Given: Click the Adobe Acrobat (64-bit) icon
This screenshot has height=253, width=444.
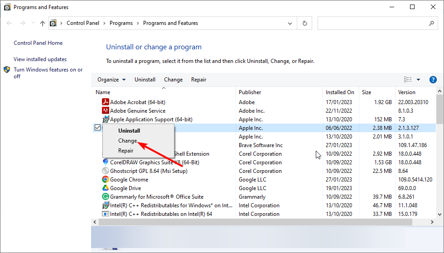Looking at the screenshot, I should (x=105, y=102).
